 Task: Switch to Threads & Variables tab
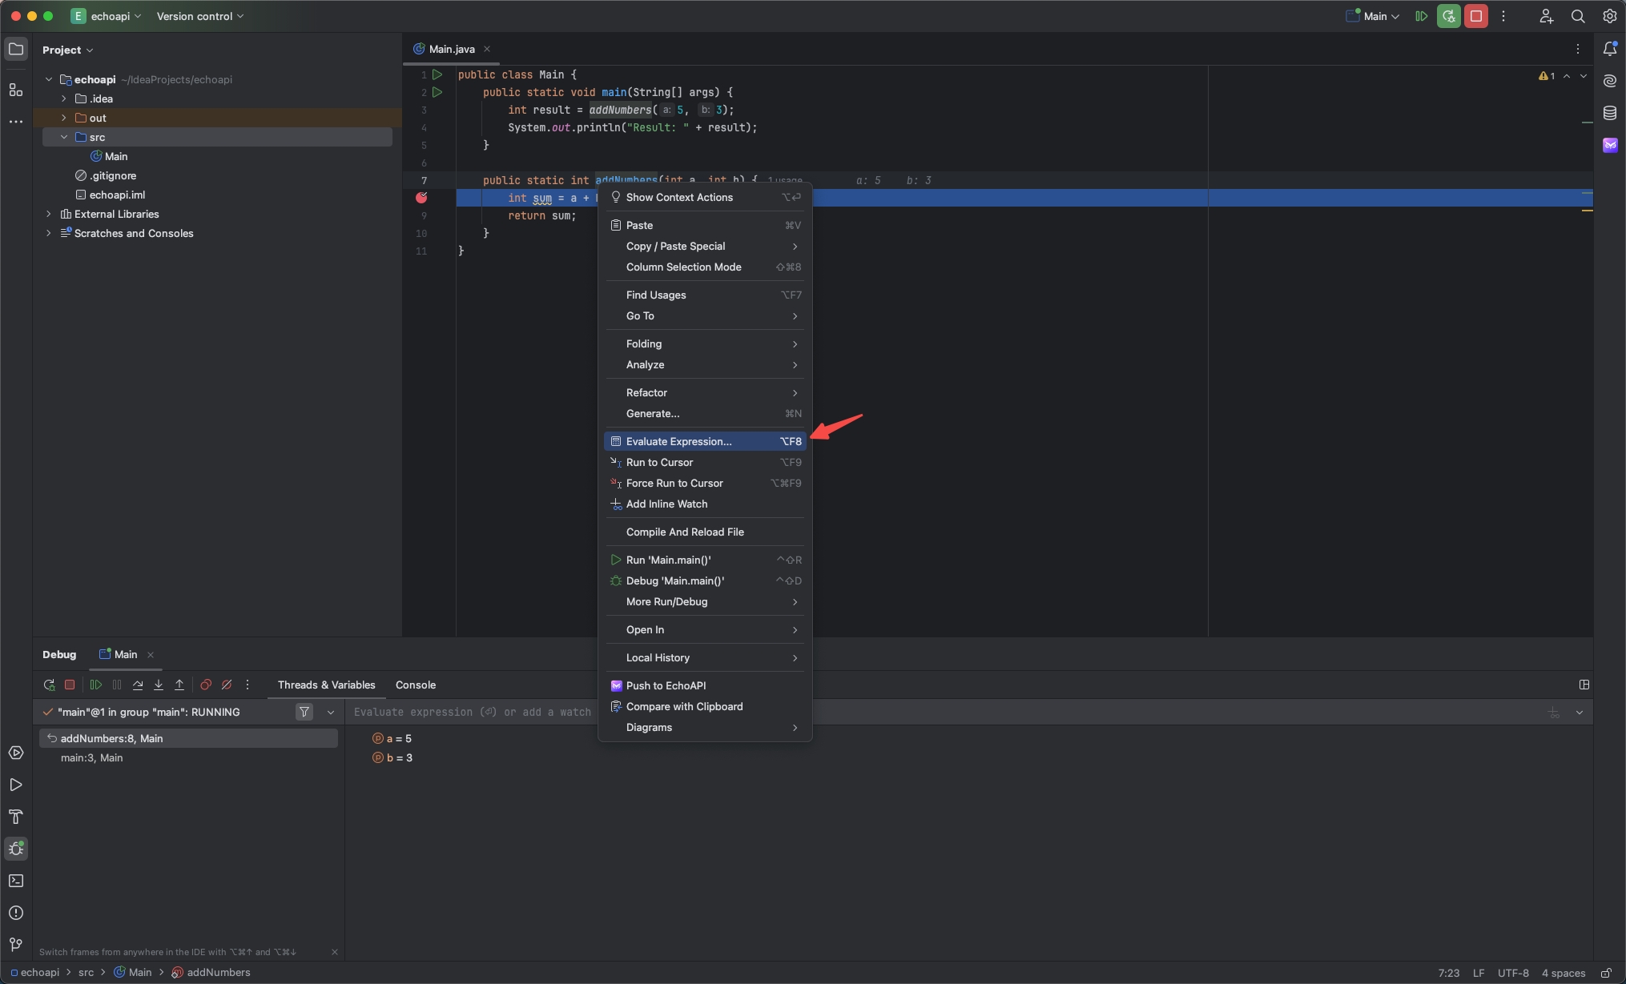tap(326, 685)
